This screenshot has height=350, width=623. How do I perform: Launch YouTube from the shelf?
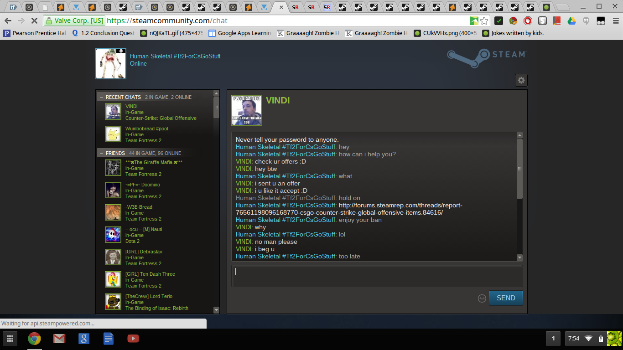click(x=133, y=339)
